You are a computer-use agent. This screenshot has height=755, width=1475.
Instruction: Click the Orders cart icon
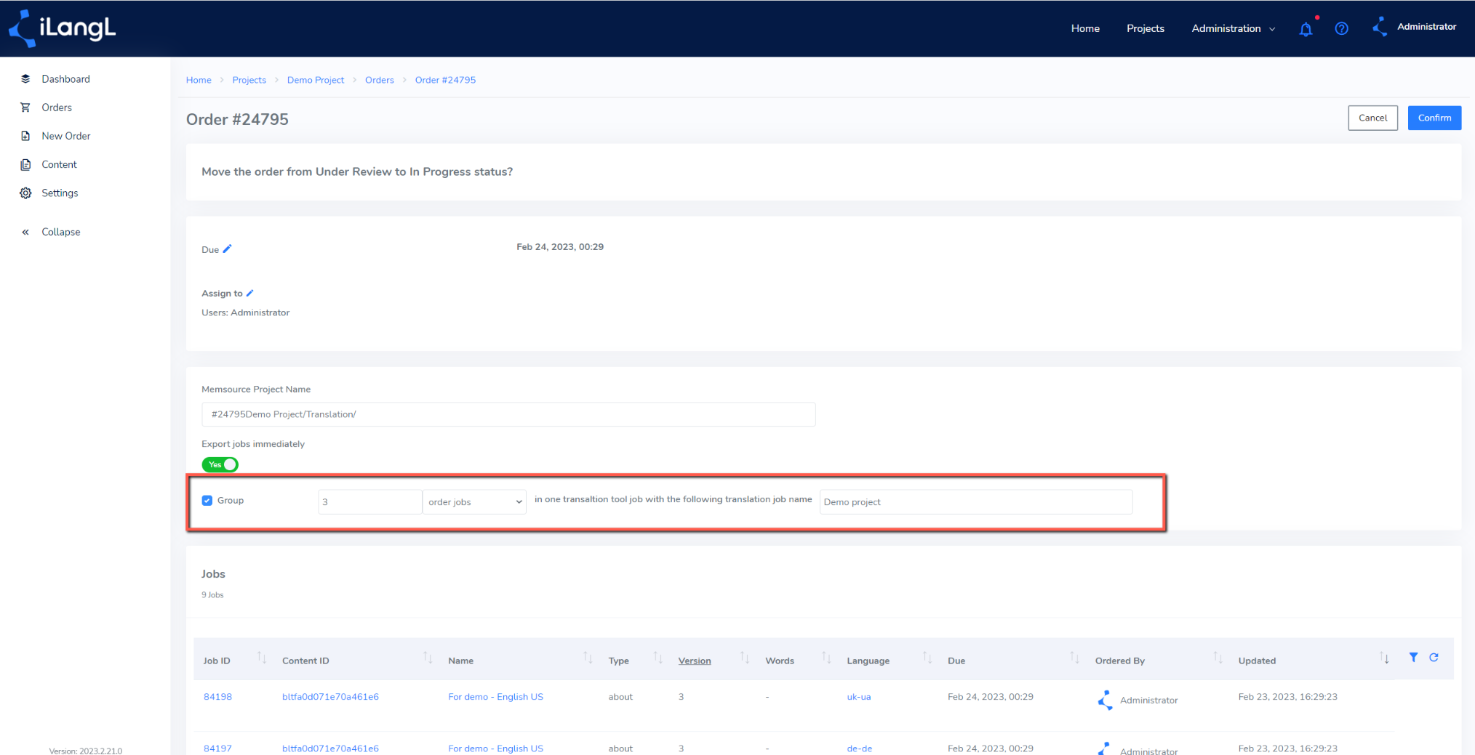[25, 107]
